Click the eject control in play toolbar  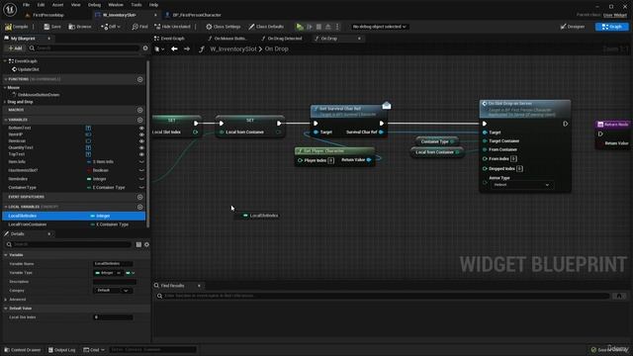tap(327, 27)
